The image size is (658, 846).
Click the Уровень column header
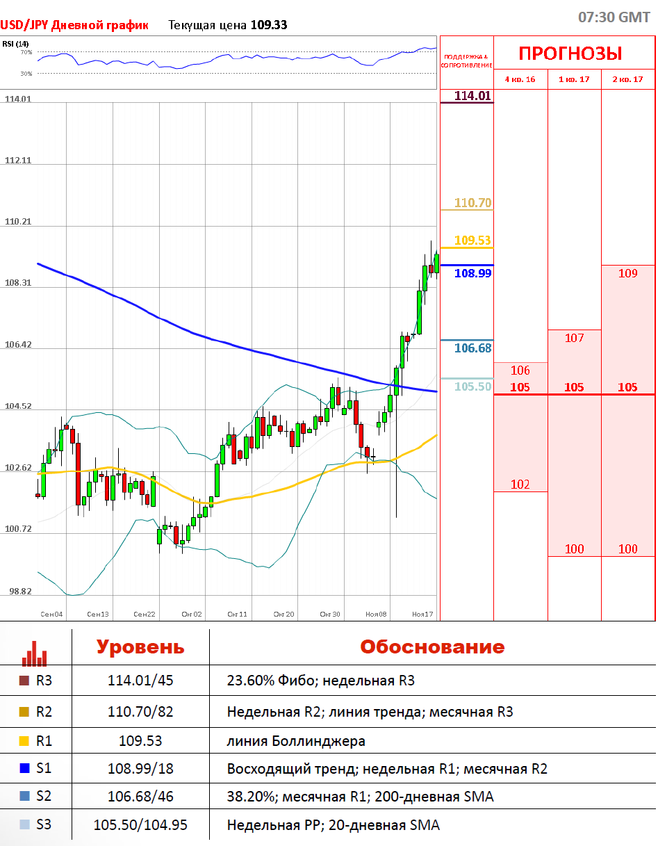(x=140, y=646)
